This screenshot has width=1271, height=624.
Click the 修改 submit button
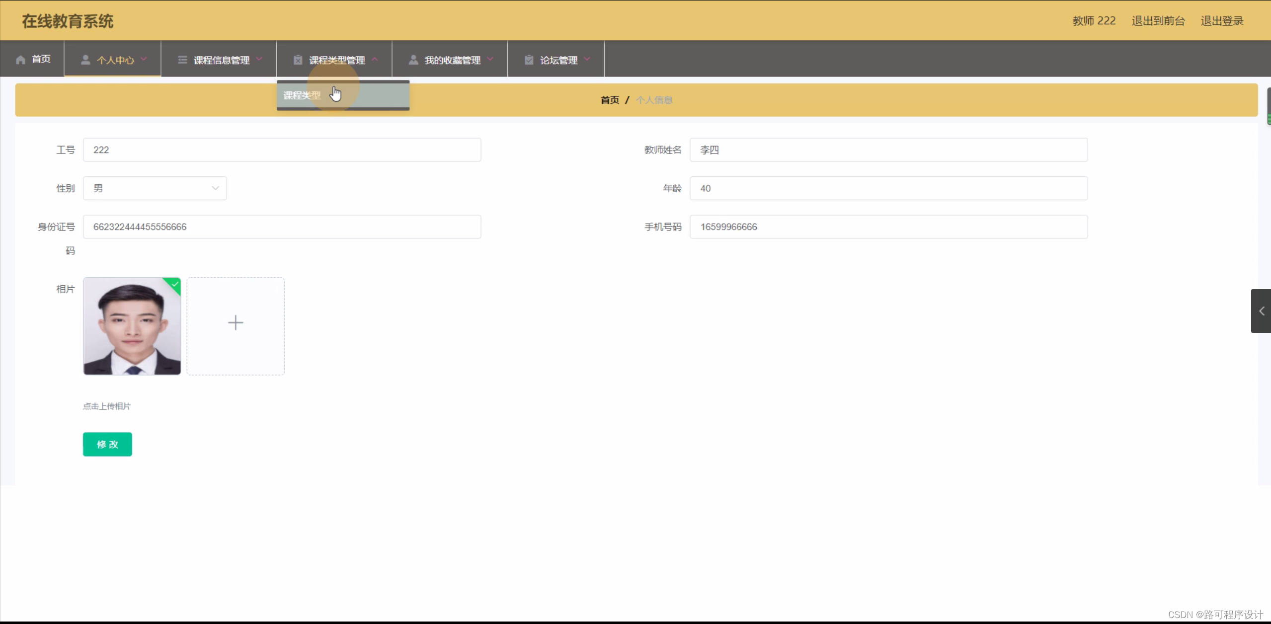pos(107,444)
